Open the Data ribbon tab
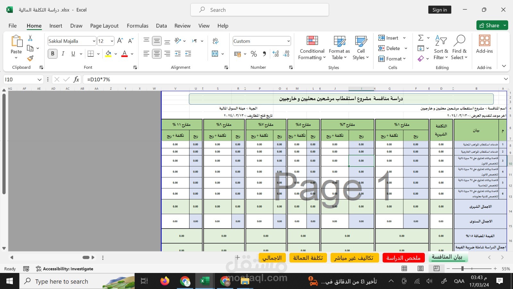Image resolution: width=513 pixels, height=289 pixels. (x=161, y=26)
